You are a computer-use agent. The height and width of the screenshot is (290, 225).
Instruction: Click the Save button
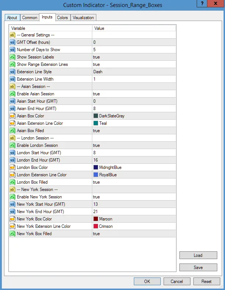pos(198,268)
